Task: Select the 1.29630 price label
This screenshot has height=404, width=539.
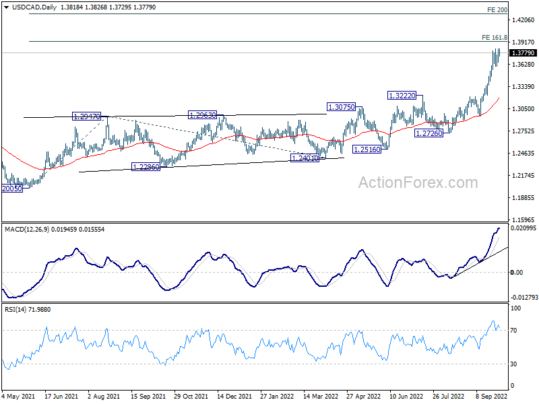Action: tap(203, 115)
